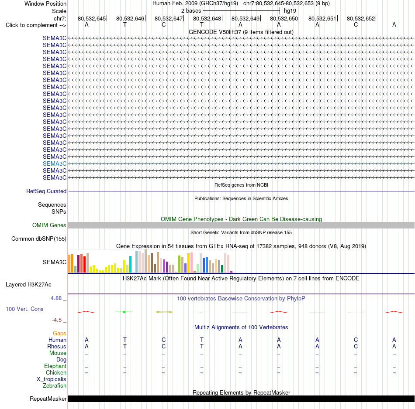Viewport: 415px width, 409px height.
Task: Click the light-blue highlighted SEMA3C label
Action: coord(55,164)
